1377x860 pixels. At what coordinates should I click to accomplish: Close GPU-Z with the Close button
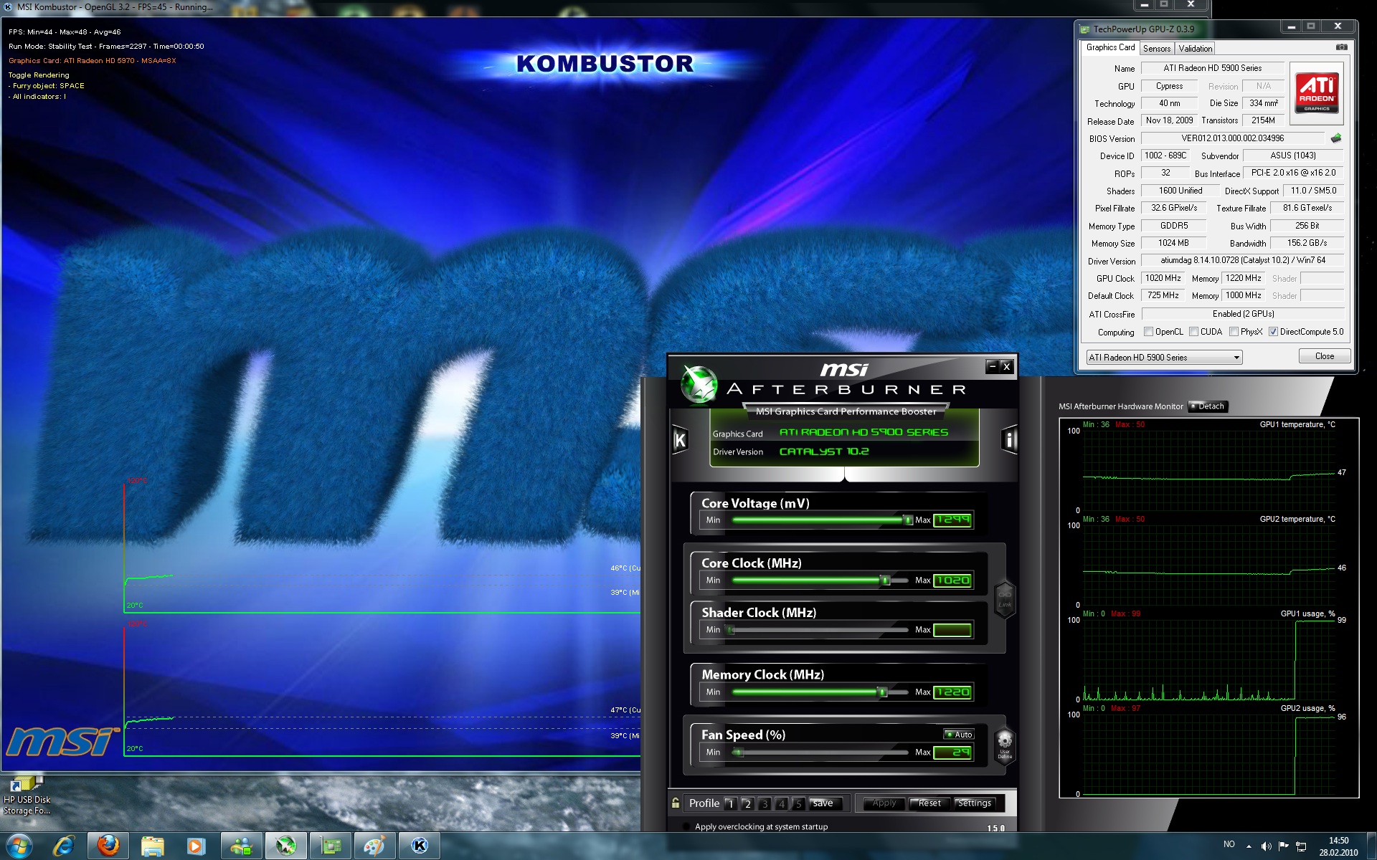[1324, 356]
